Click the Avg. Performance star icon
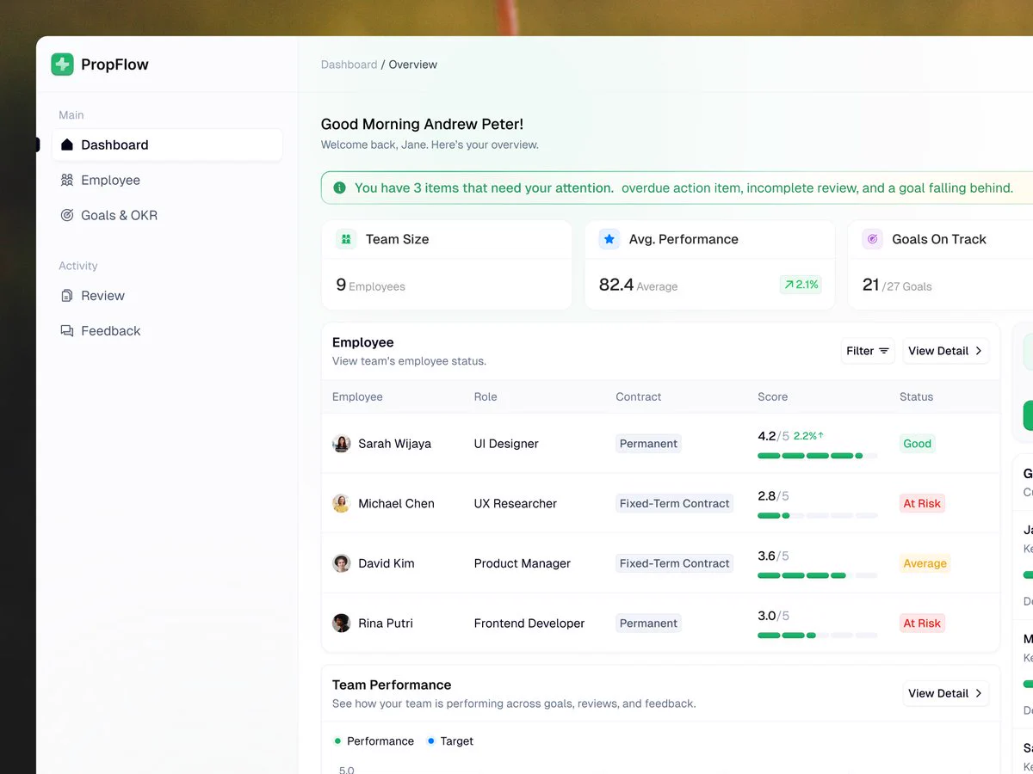Viewport: 1033px width, 774px height. pyautogui.click(x=609, y=239)
